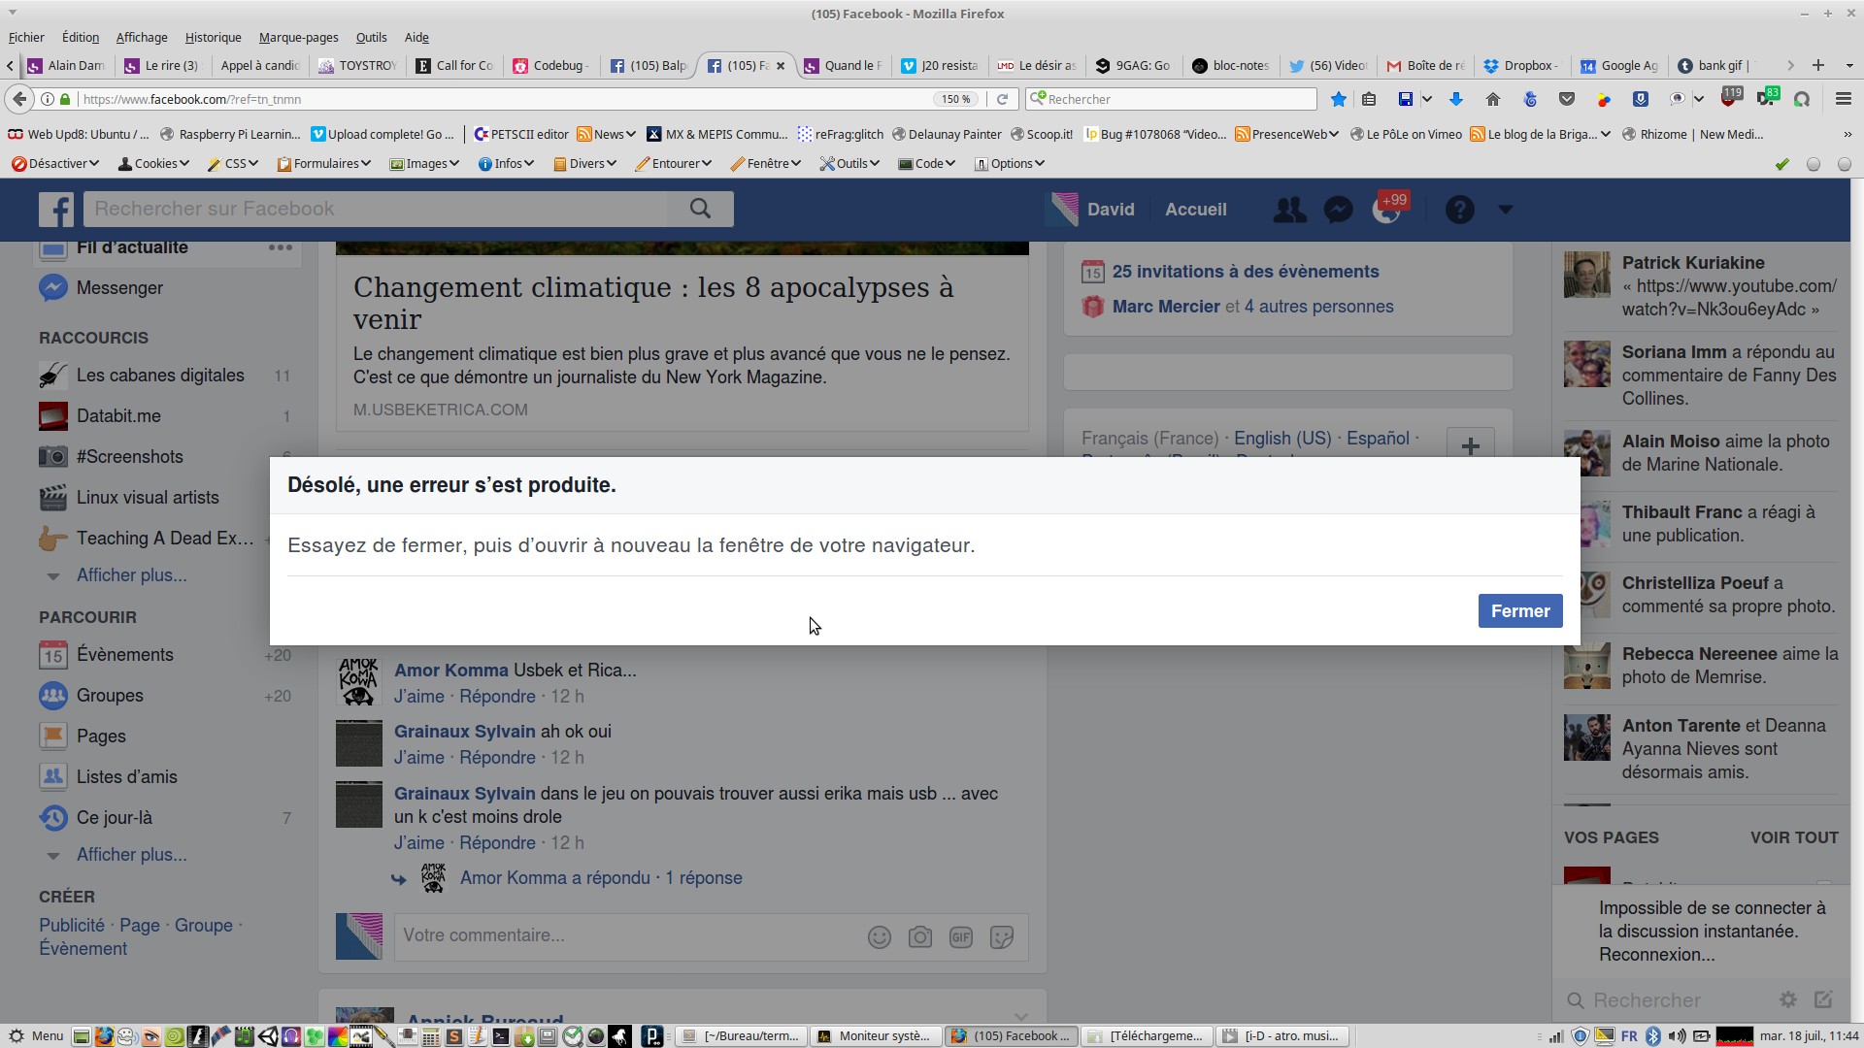This screenshot has width=1864, height=1048.
Task: Click the sticker icon in comment box
Action: pyautogui.click(x=1002, y=936)
